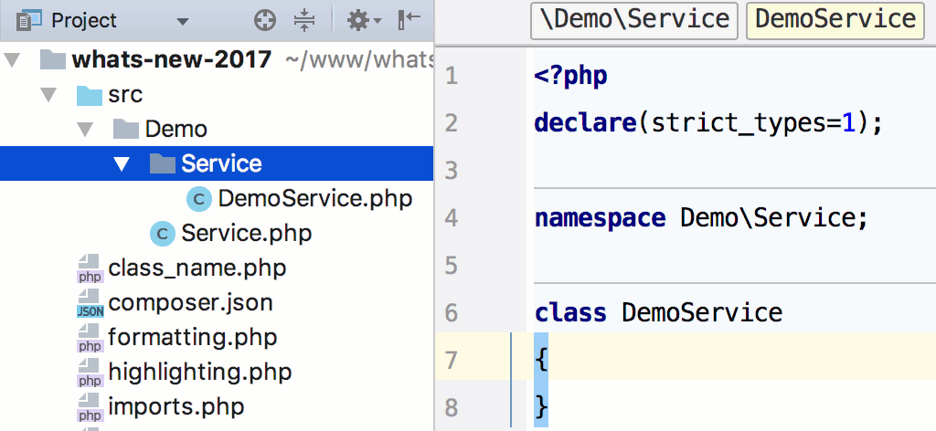Collapse the src folder arrow

49,95
